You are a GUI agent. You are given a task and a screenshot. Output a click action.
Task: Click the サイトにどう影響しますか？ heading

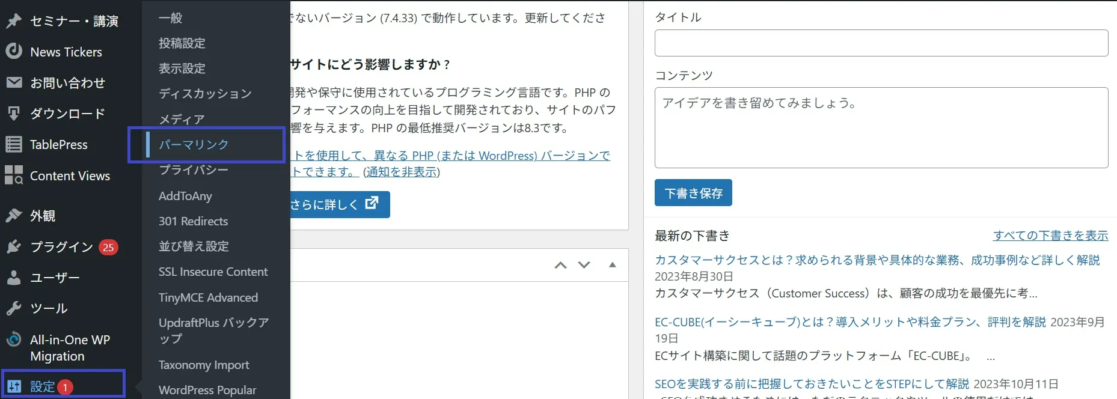coord(370,64)
